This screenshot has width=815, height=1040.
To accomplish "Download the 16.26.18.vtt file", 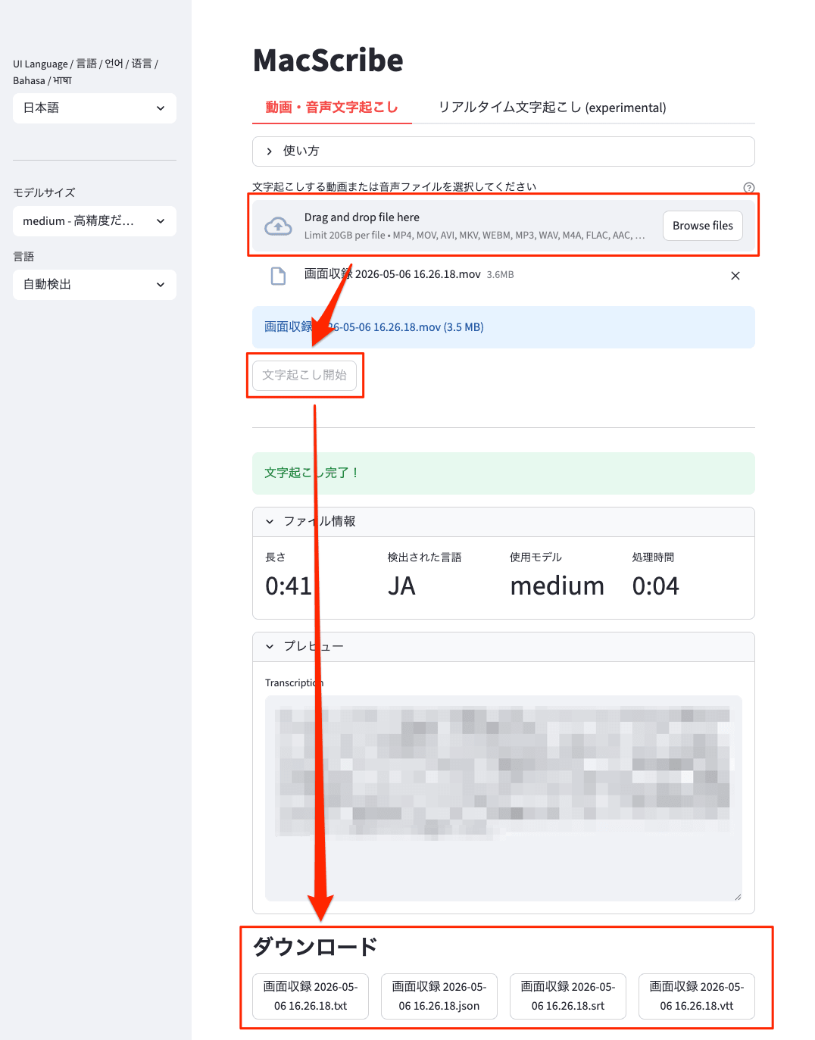I will (x=697, y=996).
